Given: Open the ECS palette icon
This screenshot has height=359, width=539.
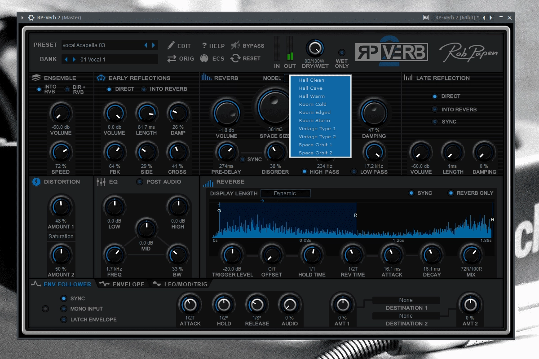Looking at the screenshot, I should (x=204, y=58).
